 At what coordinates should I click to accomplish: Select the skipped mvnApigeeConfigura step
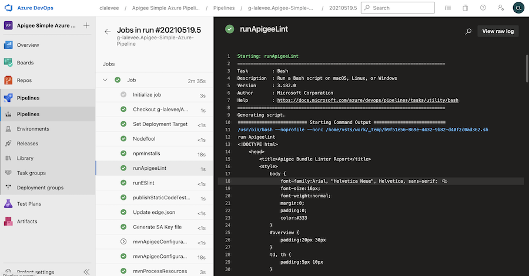[155, 241]
